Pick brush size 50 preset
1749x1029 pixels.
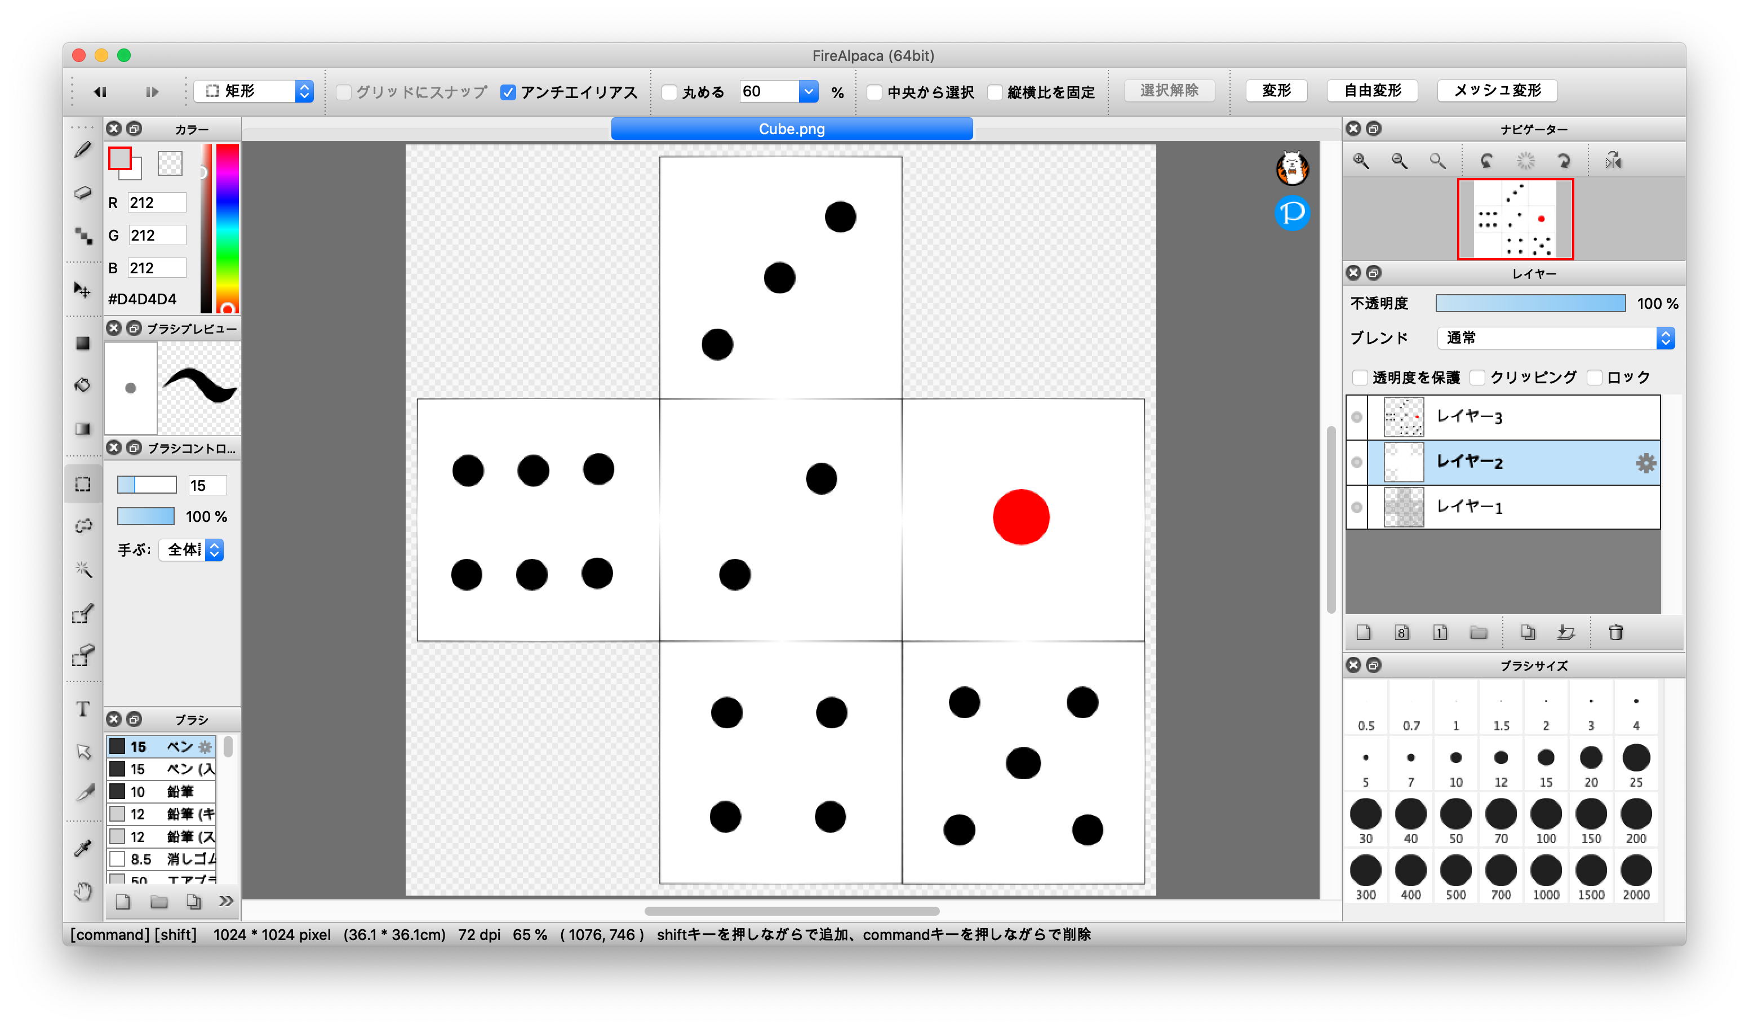[1455, 819]
